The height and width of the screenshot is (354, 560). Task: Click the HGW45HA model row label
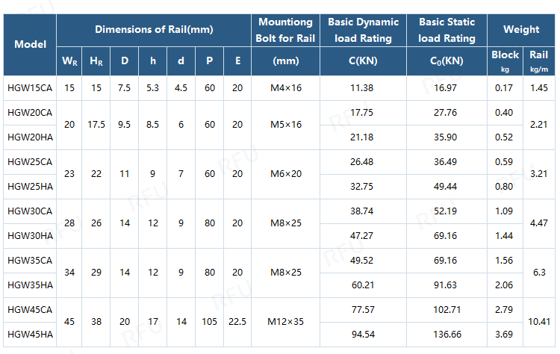(30, 334)
